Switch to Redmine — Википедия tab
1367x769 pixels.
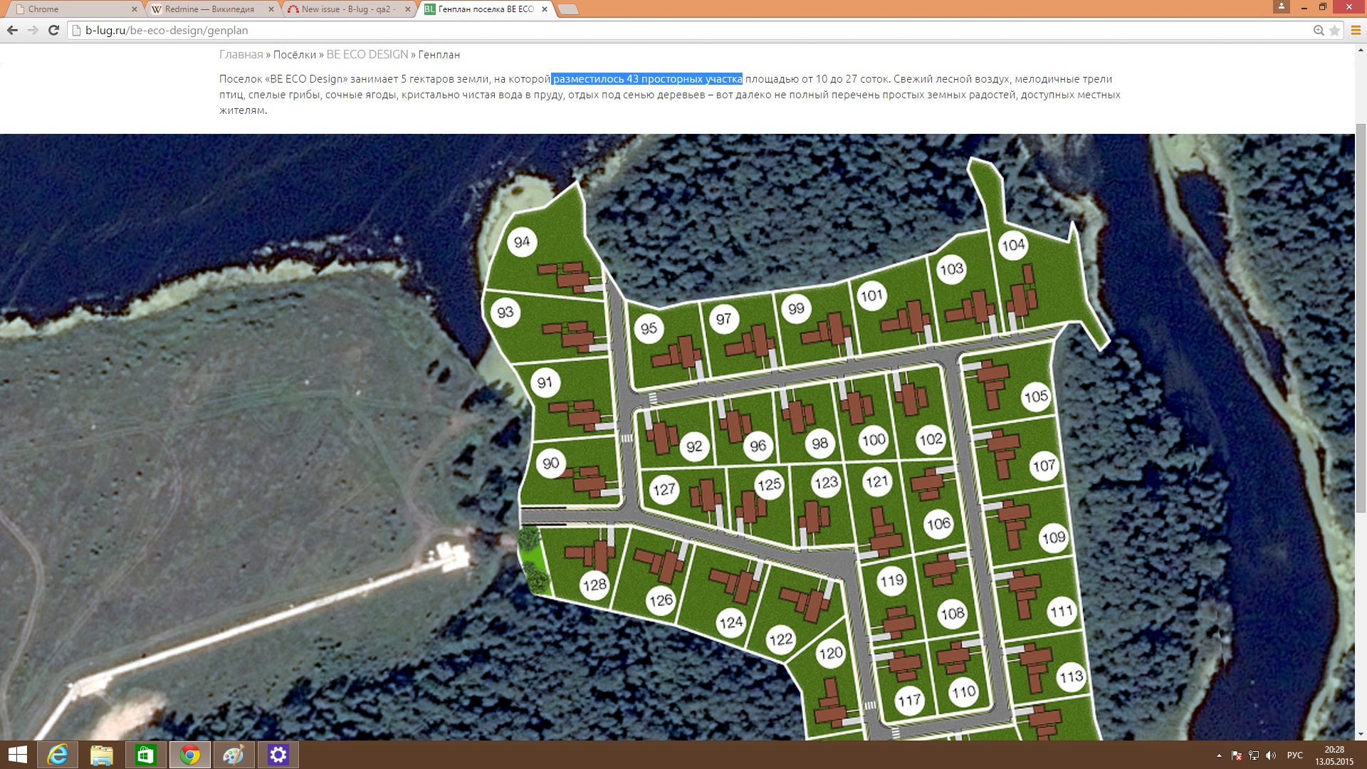click(x=209, y=9)
